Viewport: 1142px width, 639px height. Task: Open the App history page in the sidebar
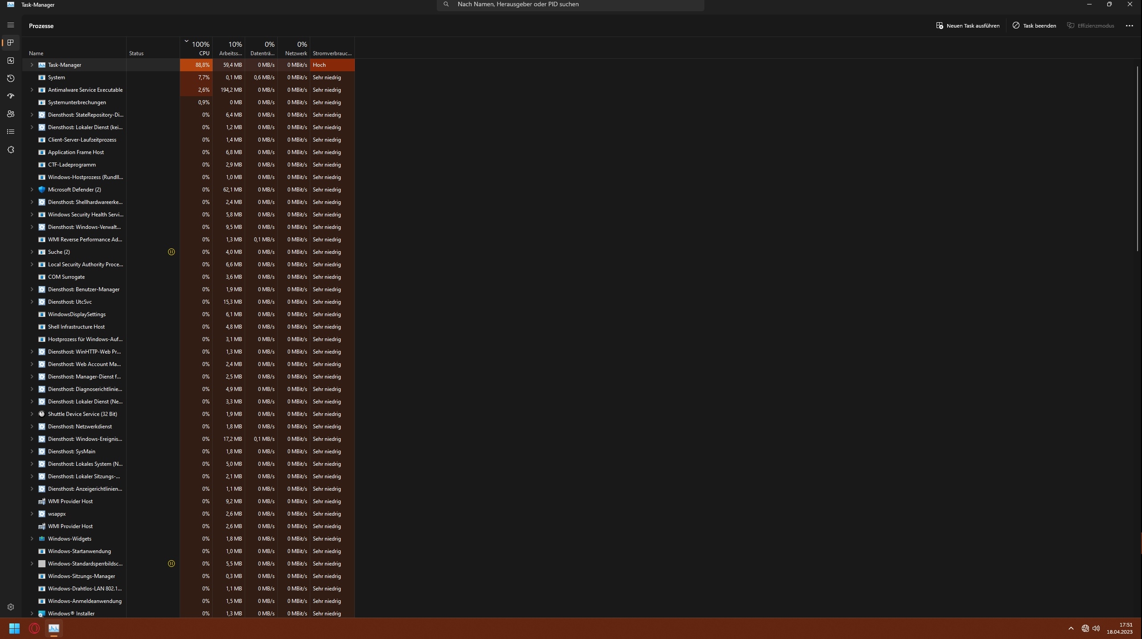coord(11,78)
